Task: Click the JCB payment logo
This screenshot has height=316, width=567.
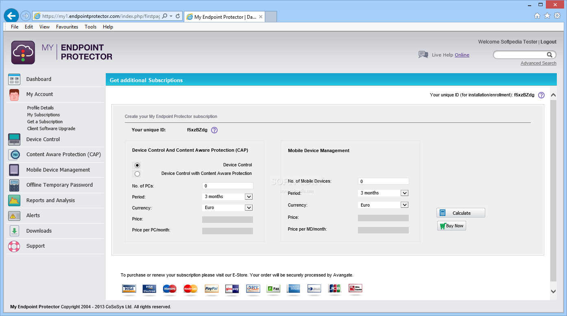Action: (335, 289)
